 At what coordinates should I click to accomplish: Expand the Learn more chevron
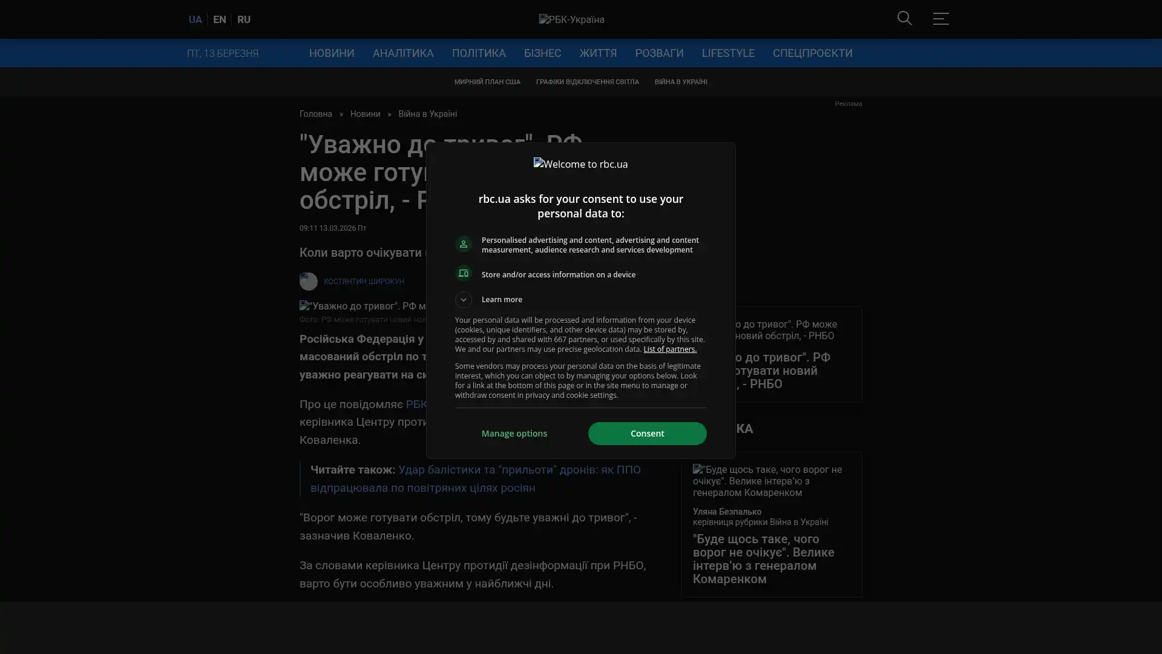464,300
